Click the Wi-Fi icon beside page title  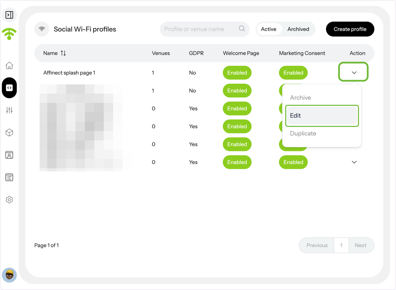tap(42, 29)
